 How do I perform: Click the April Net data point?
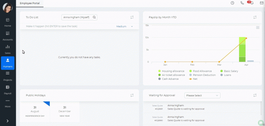click(246, 38)
